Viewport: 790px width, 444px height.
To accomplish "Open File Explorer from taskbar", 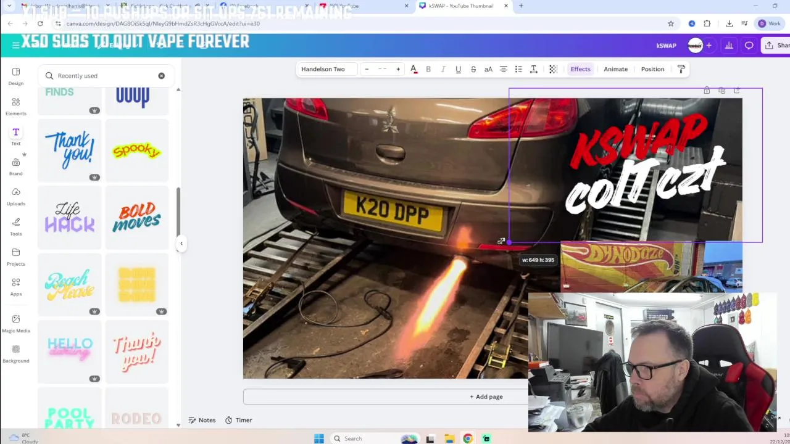I will pos(449,438).
